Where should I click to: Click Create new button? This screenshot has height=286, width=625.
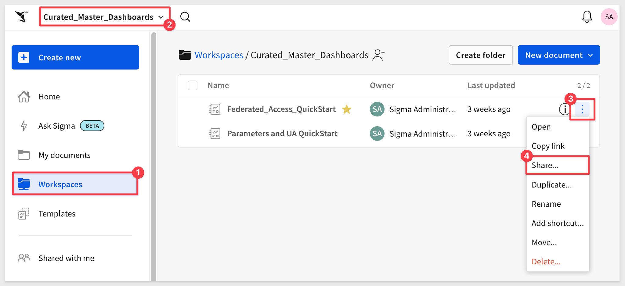click(75, 57)
